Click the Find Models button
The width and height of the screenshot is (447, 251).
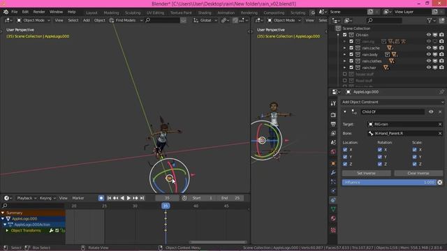(x=126, y=20)
